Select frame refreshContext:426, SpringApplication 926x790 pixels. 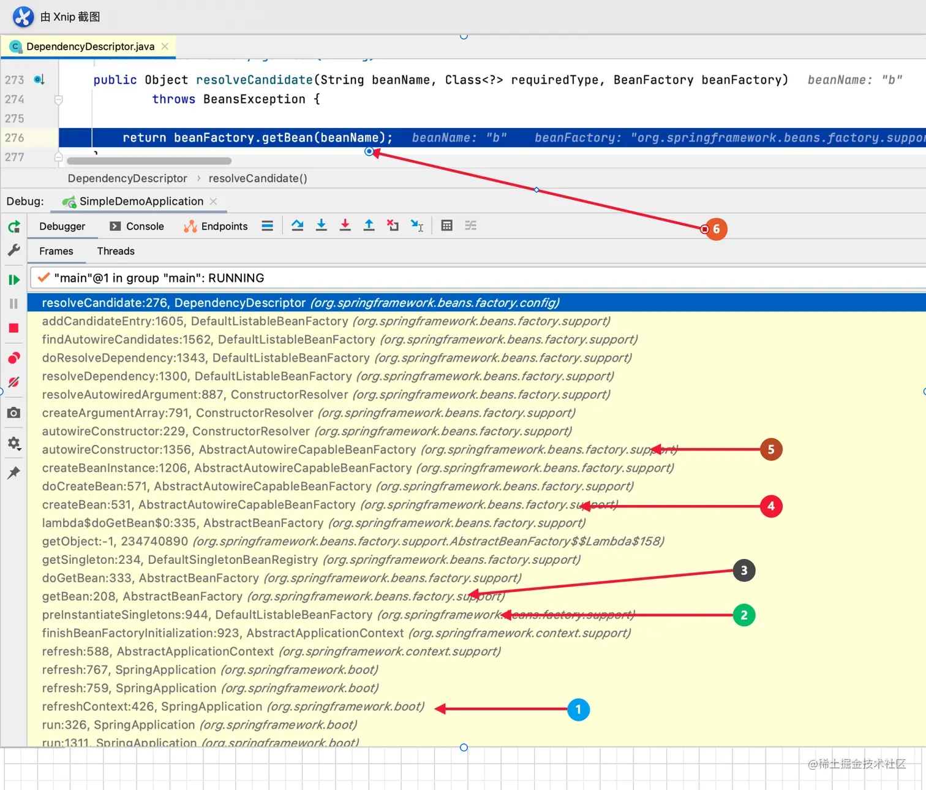point(476,707)
